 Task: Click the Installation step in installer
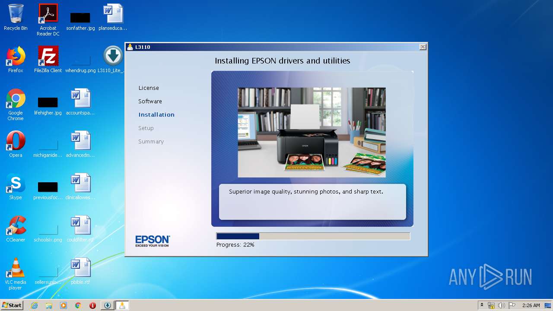click(x=156, y=114)
